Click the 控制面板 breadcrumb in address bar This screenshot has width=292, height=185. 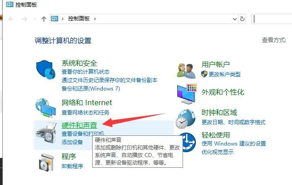pos(79,19)
